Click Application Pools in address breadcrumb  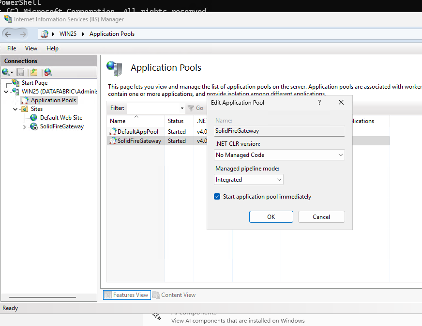pyautogui.click(x=112, y=34)
